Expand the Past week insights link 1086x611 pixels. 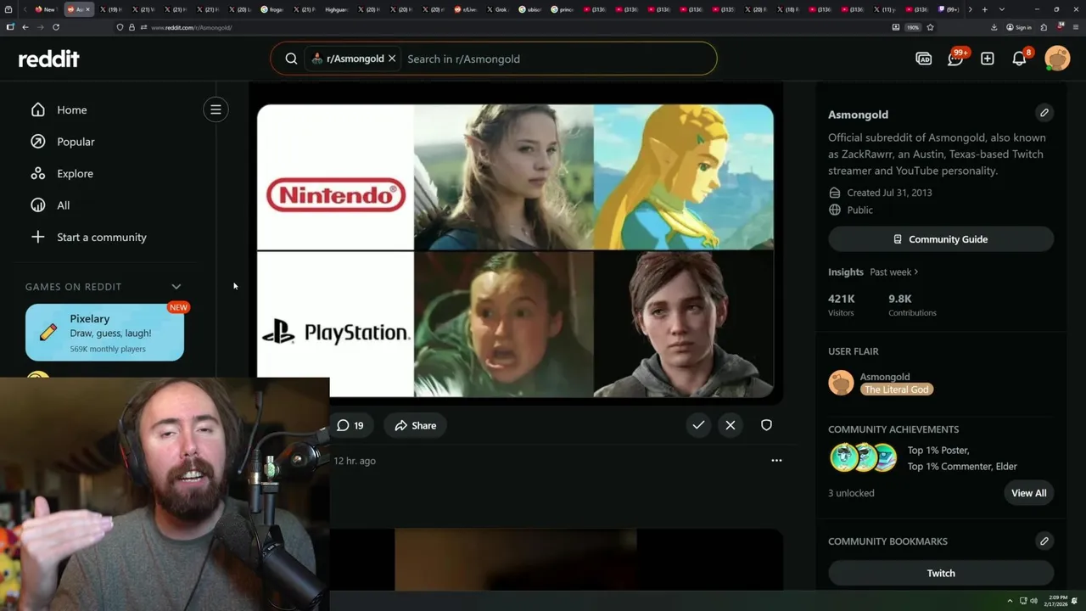tap(894, 272)
